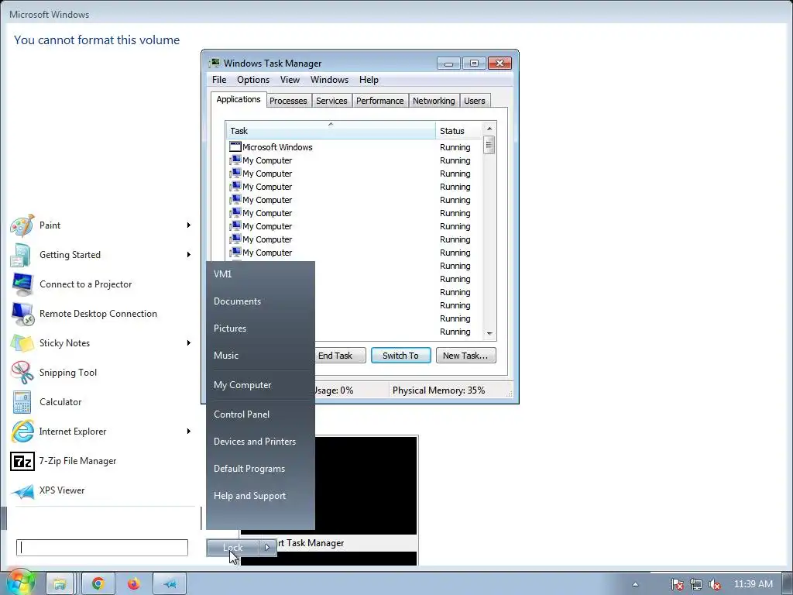Switch to the Networking tab
Image resolution: width=793 pixels, height=595 pixels.
coord(434,101)
